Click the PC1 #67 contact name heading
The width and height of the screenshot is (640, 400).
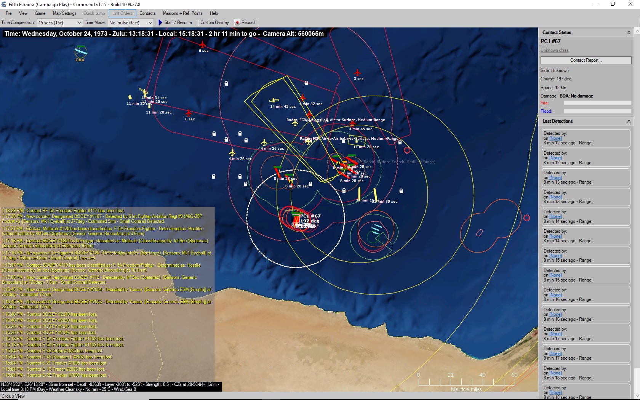click(550, 41)
